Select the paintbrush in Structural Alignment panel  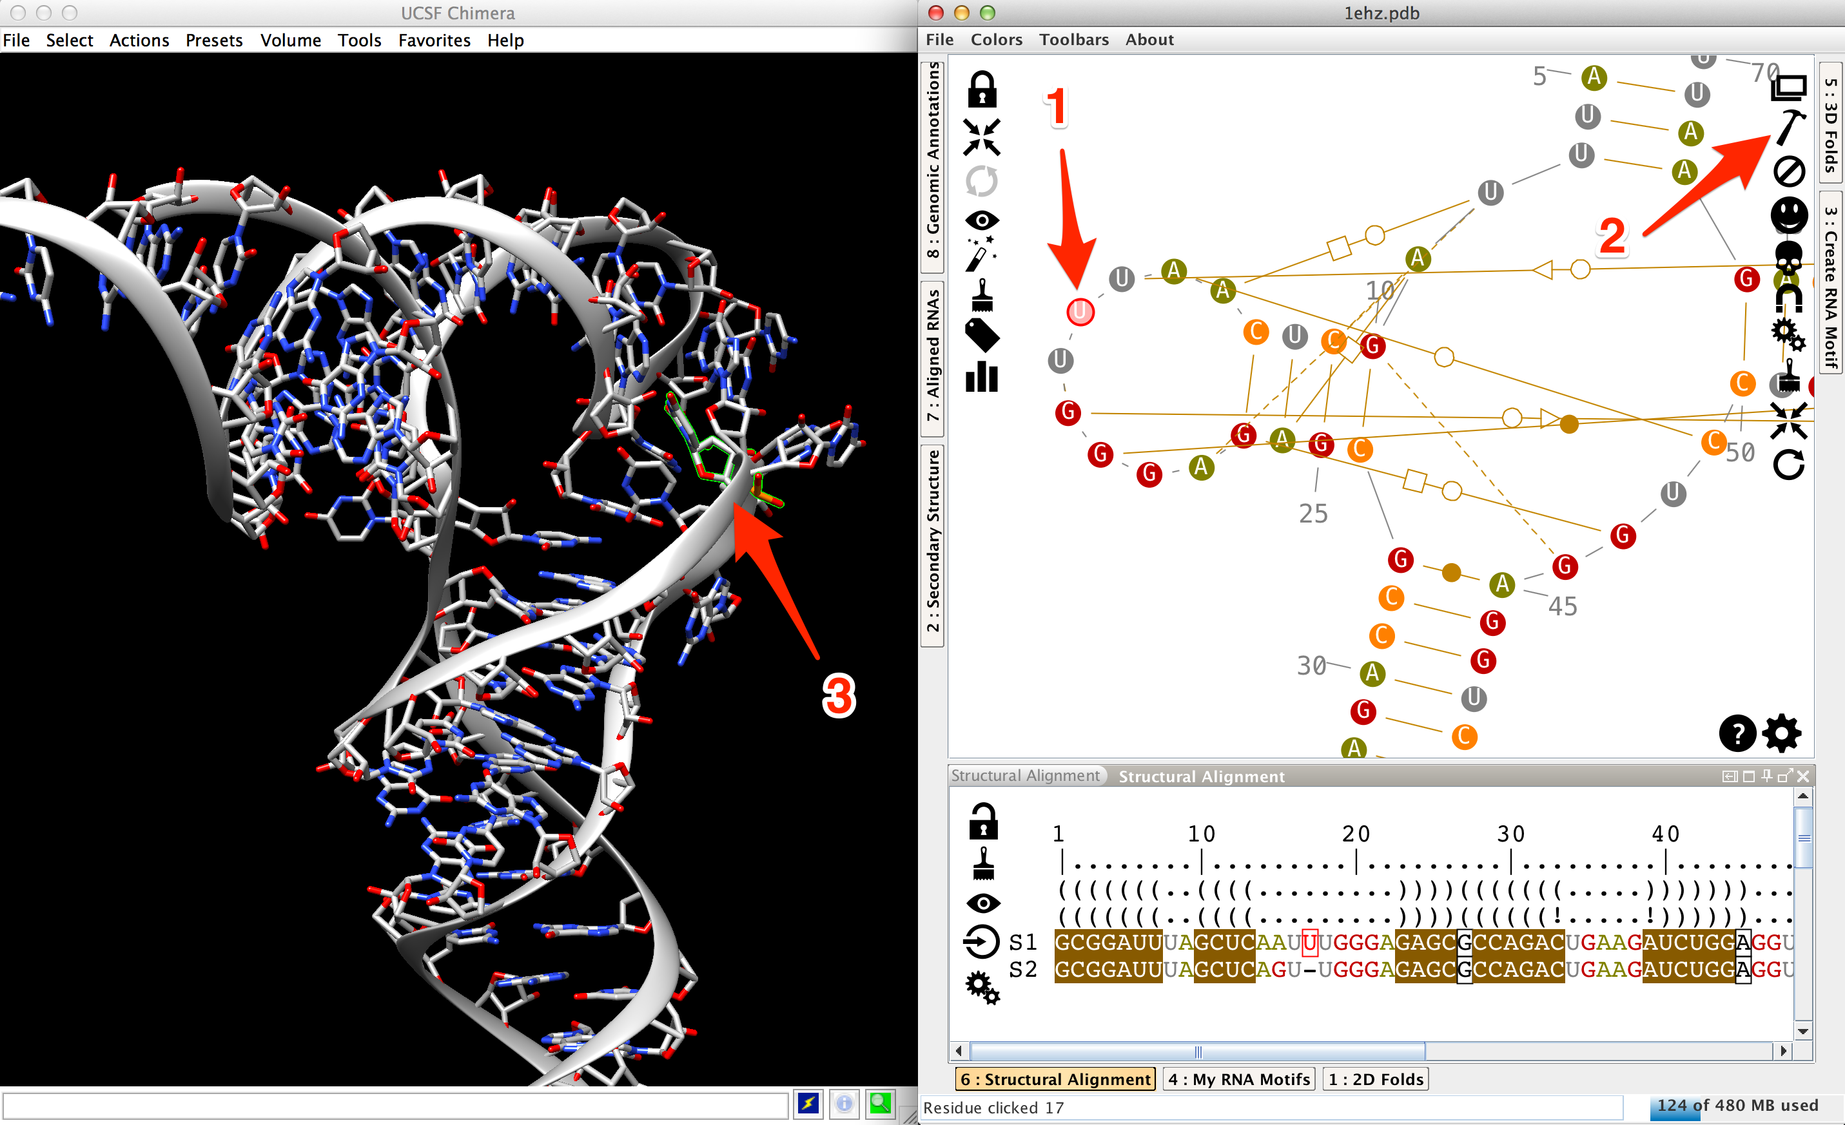(x=983, y=863)
